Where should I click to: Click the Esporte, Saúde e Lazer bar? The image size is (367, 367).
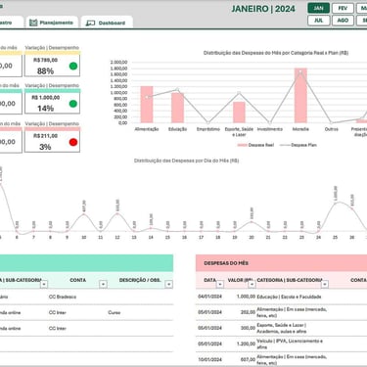point(239,113)
